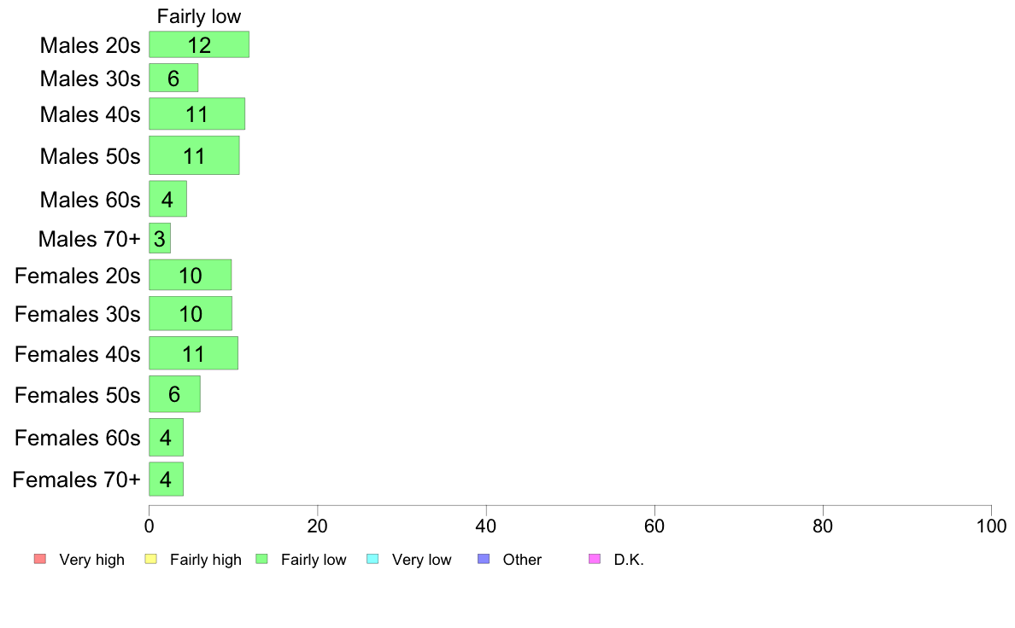Select the green Fairly low legend swatch
Screen dimensions: 1015x628
point(262,559)
